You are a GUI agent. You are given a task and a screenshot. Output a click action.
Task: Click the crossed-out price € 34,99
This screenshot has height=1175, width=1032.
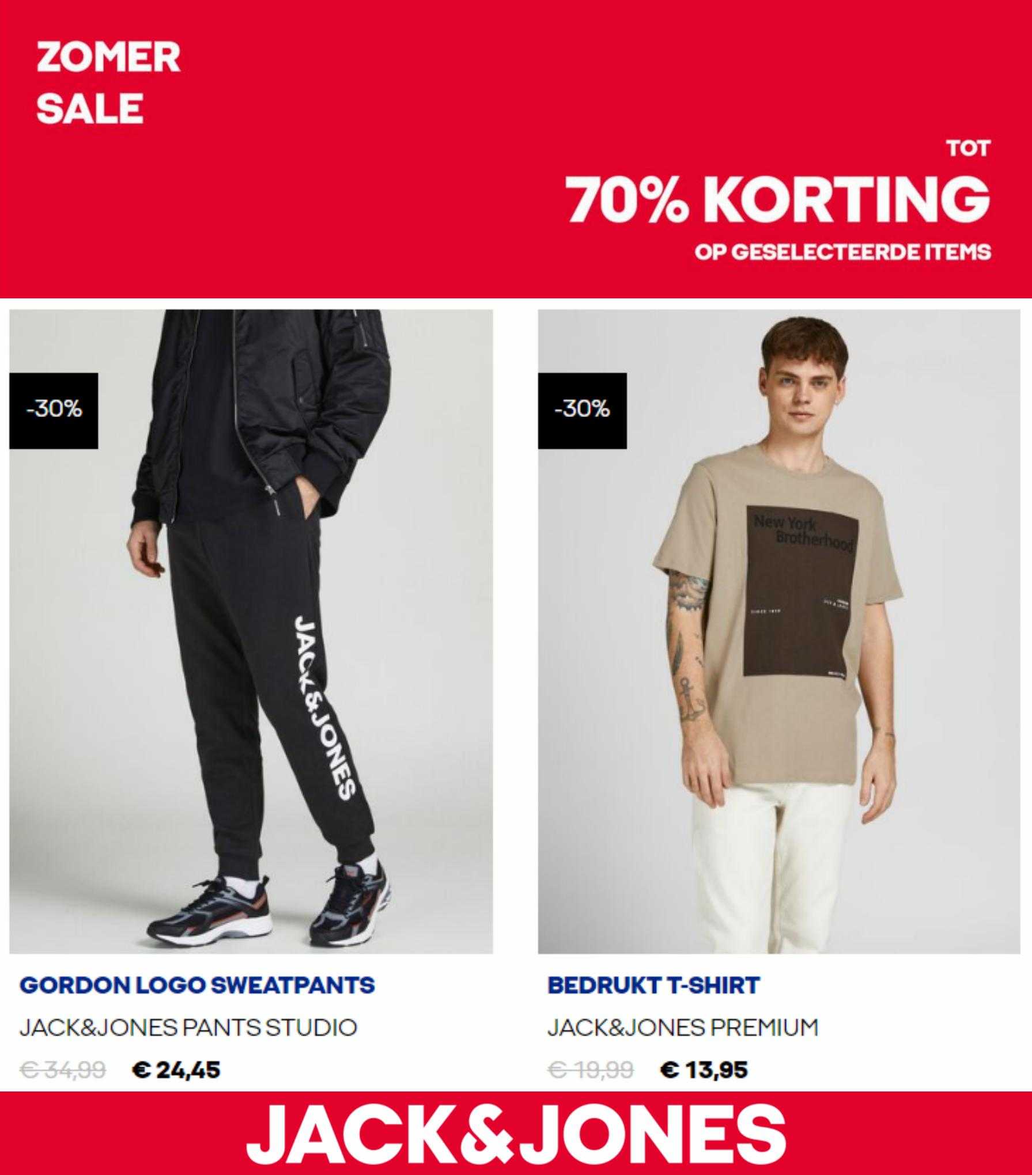[62, 1070]
